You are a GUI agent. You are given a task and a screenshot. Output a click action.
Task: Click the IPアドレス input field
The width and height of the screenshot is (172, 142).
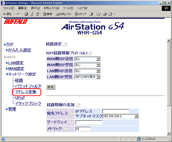[x=116, y=111]
